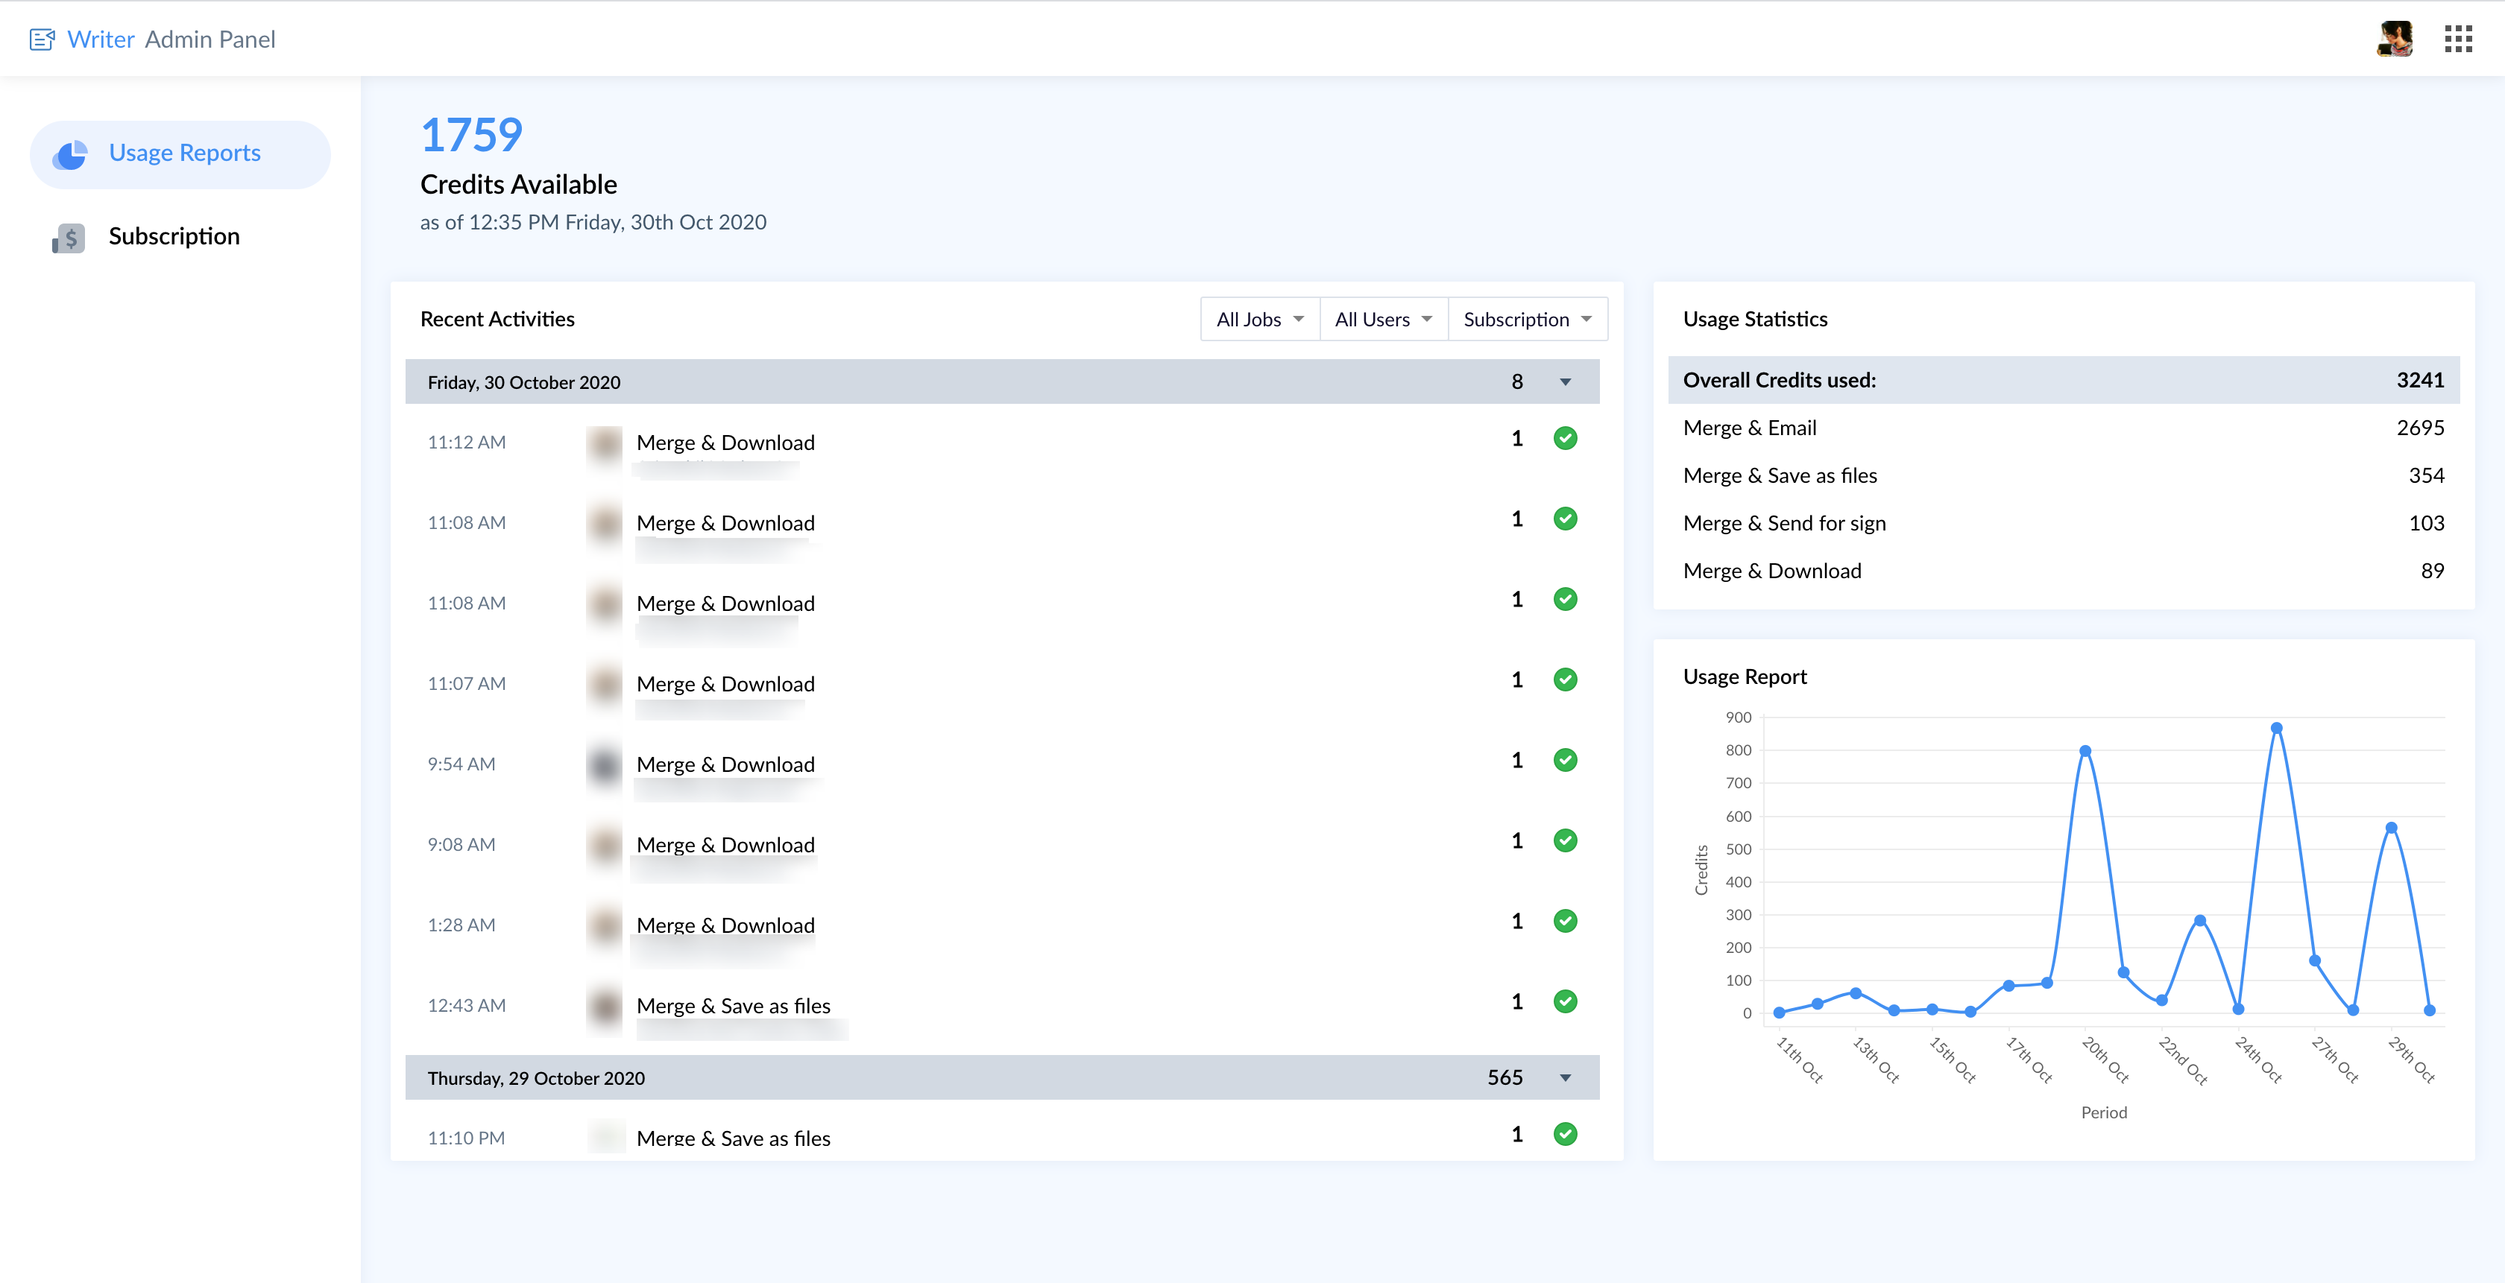Click the 20th Oct data point on chart

(x=2085, y=751)
